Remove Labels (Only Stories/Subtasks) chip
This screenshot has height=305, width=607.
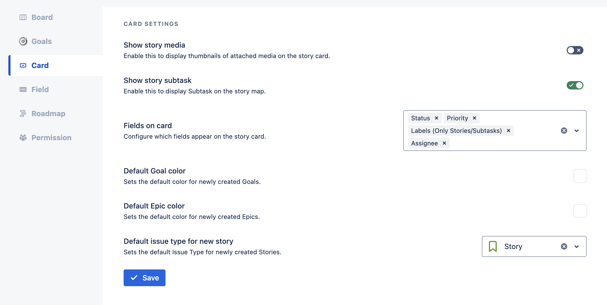[x=509, y=131]
